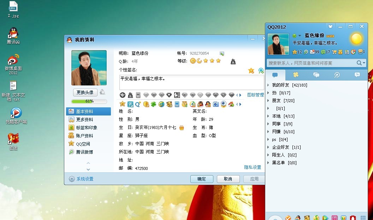Click the NBA VIP badge icon
The image size is (373, 220).
pyautogui.click(x=177, y=95)
